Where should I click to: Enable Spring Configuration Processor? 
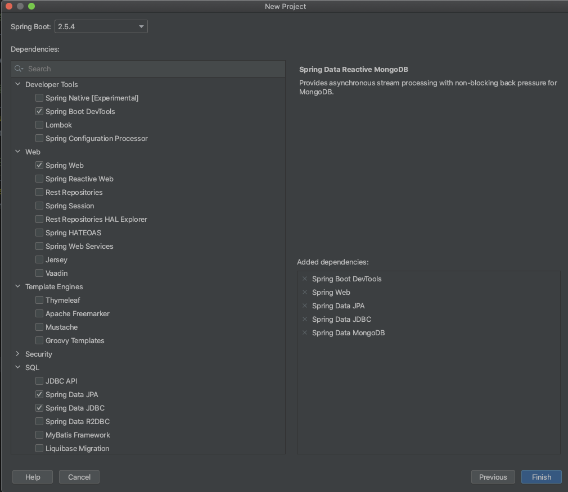(39, 138)
